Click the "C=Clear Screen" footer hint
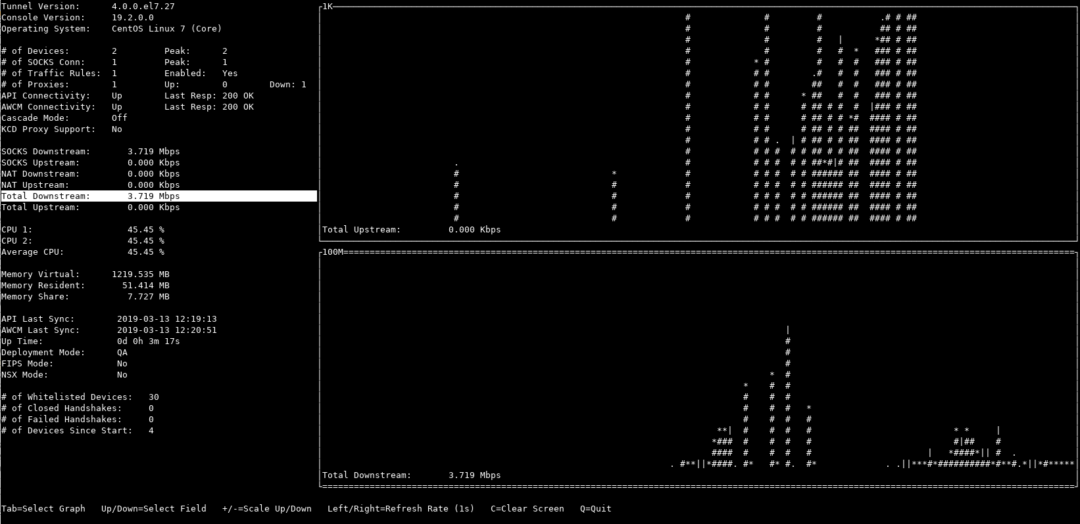Screen dimensions: 1080x524 point(528,509)
